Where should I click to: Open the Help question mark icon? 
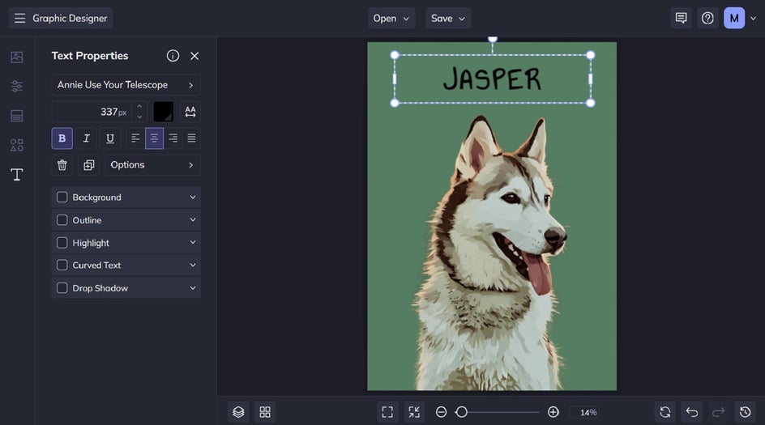[707, 18]
